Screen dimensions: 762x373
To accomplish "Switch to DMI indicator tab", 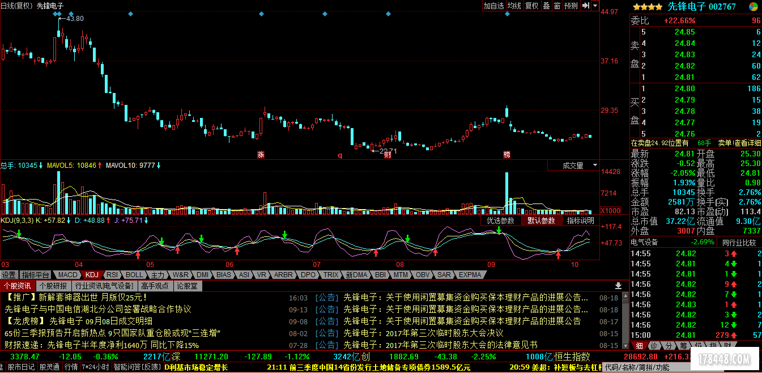I will [x=203, y=275].
